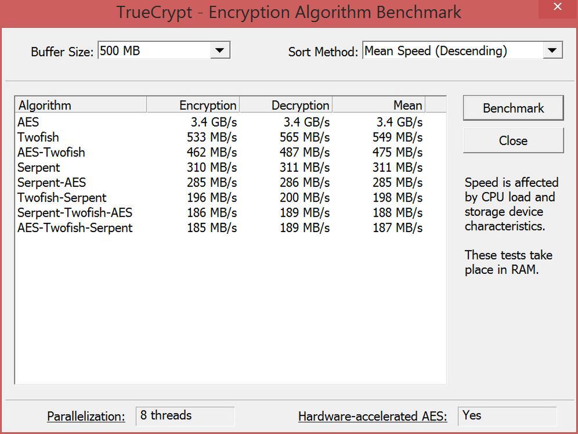Viewport: 578px width, 434px height.
Task: Click the 186 MB/s encryption value
Action: [x=212, y=212]
